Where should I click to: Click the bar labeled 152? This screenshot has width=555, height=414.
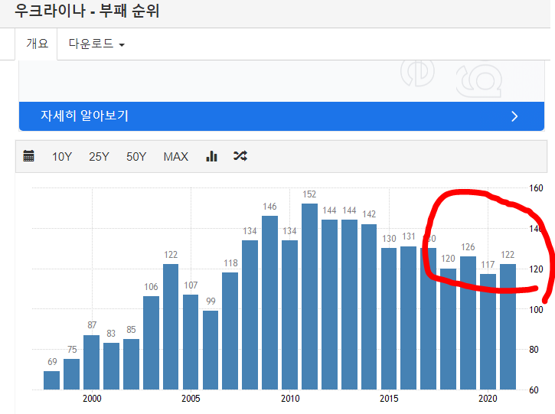click(309, 296)
